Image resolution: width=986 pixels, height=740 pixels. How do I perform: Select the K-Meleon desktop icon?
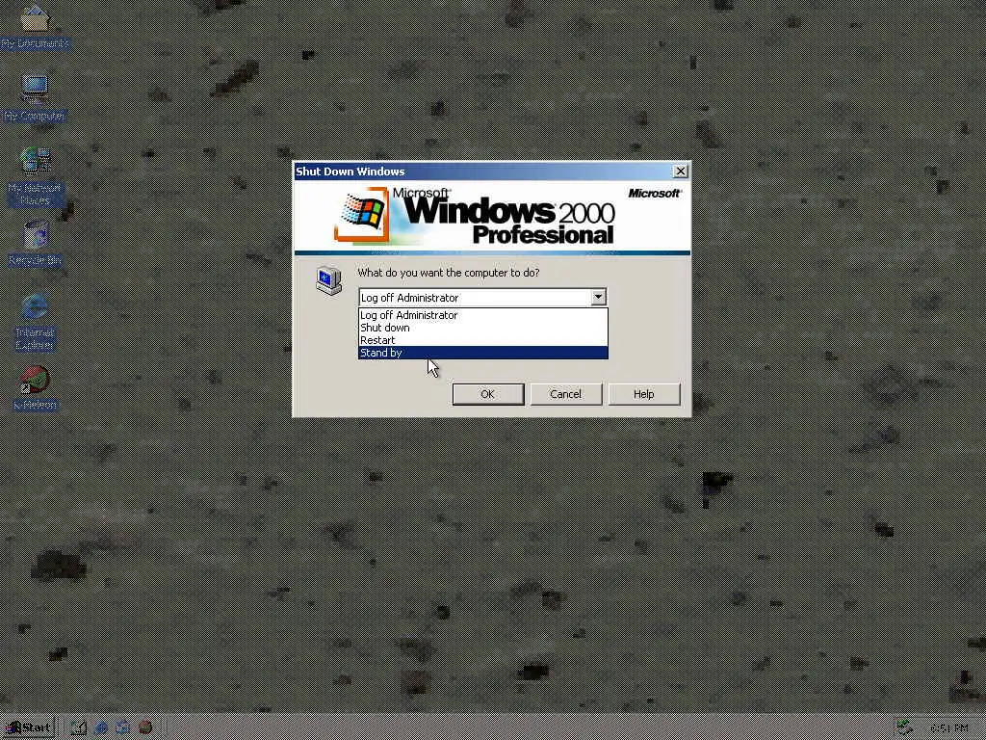(x=35, y=388)
